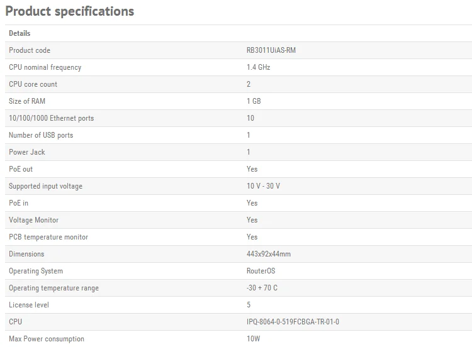Click the PoE in row label
The width and height of the screenshot is (472, 347).
(18, 203)
